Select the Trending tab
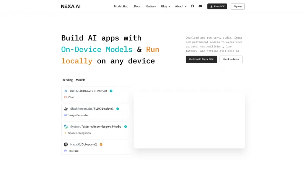The width and height of the screenshot is (306, 172). (67, 80)
